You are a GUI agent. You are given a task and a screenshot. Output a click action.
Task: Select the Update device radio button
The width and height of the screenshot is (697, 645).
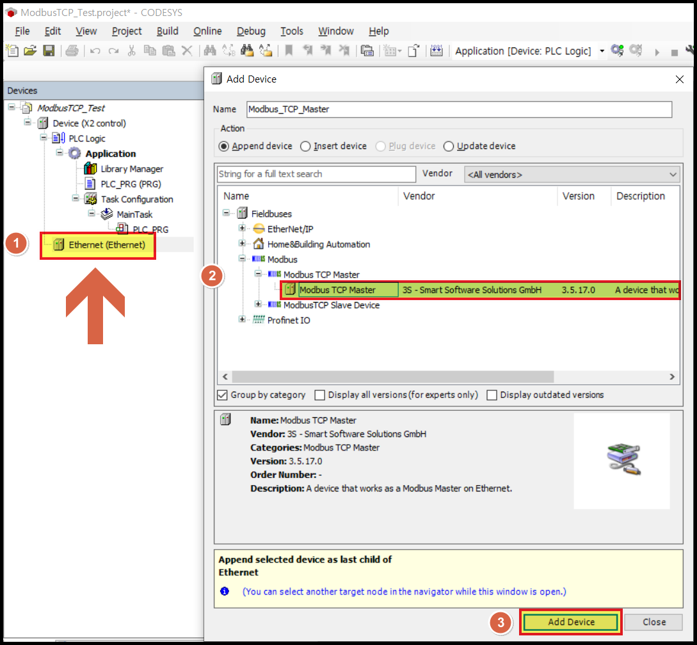449,147
